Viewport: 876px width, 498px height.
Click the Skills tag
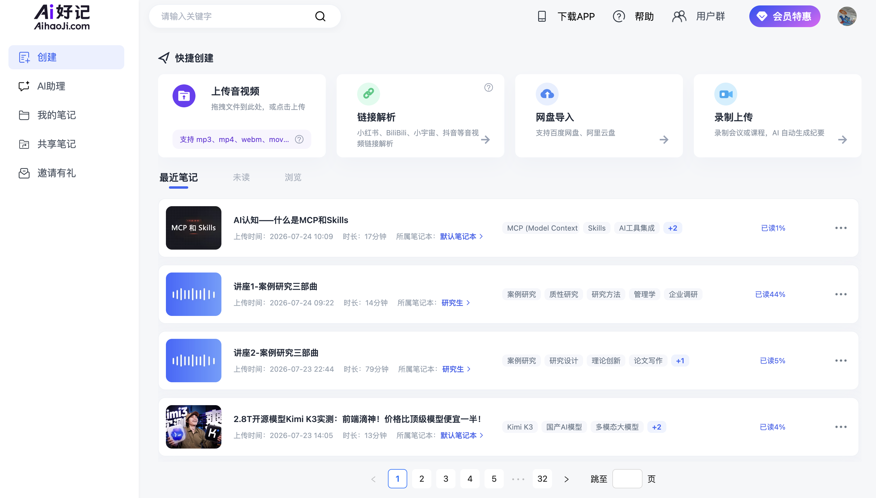[x=596, y=228]
